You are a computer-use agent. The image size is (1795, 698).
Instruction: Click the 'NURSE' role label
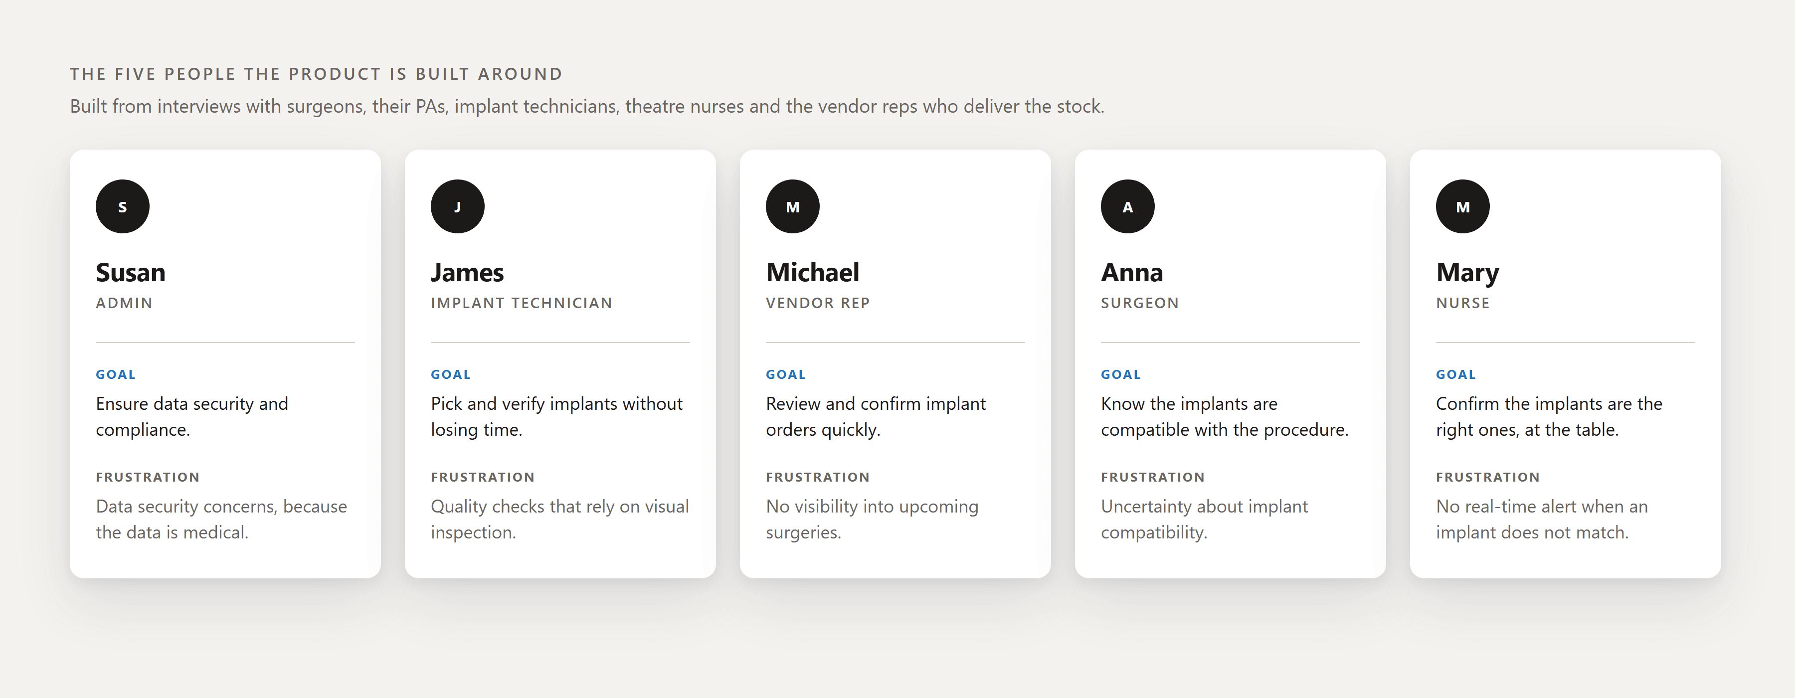[1462, 303]
